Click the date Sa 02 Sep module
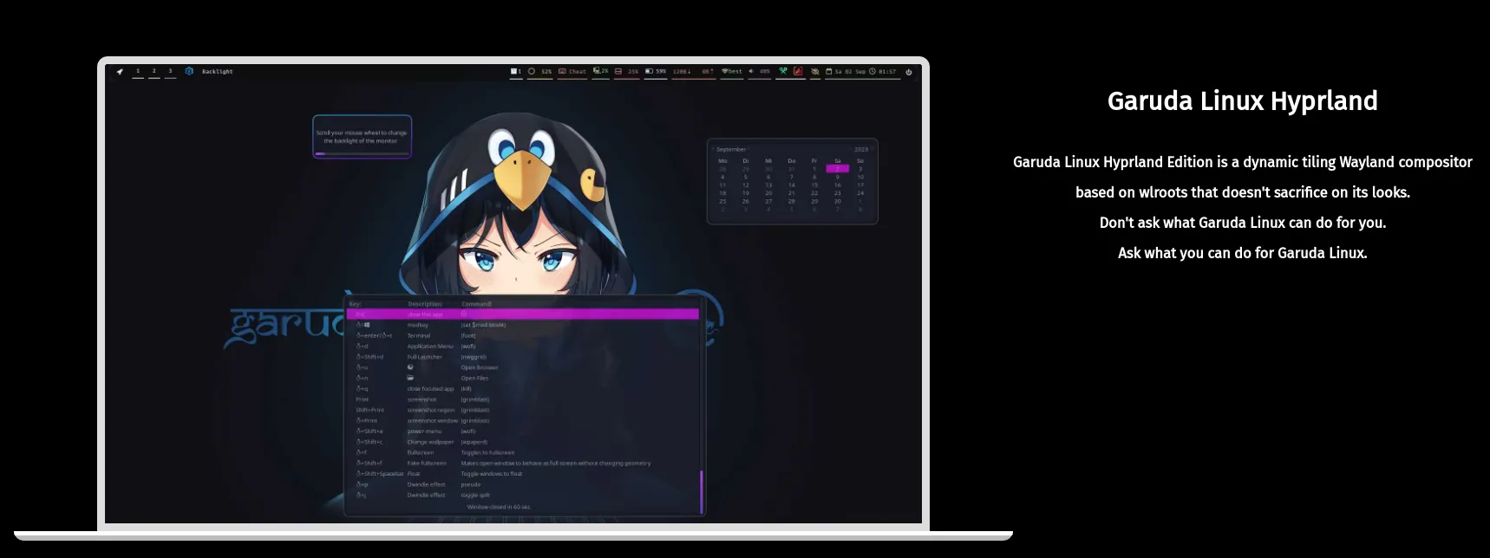Image resolution: width=1490 pixels, height=558 pixels. point(846,72)
